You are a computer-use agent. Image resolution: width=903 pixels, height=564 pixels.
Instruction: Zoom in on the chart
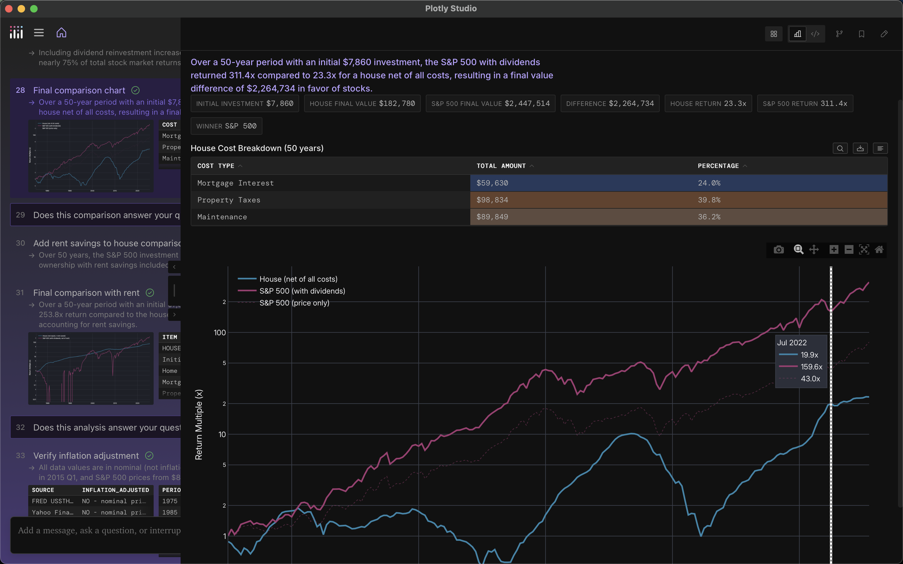pos(834,249)
